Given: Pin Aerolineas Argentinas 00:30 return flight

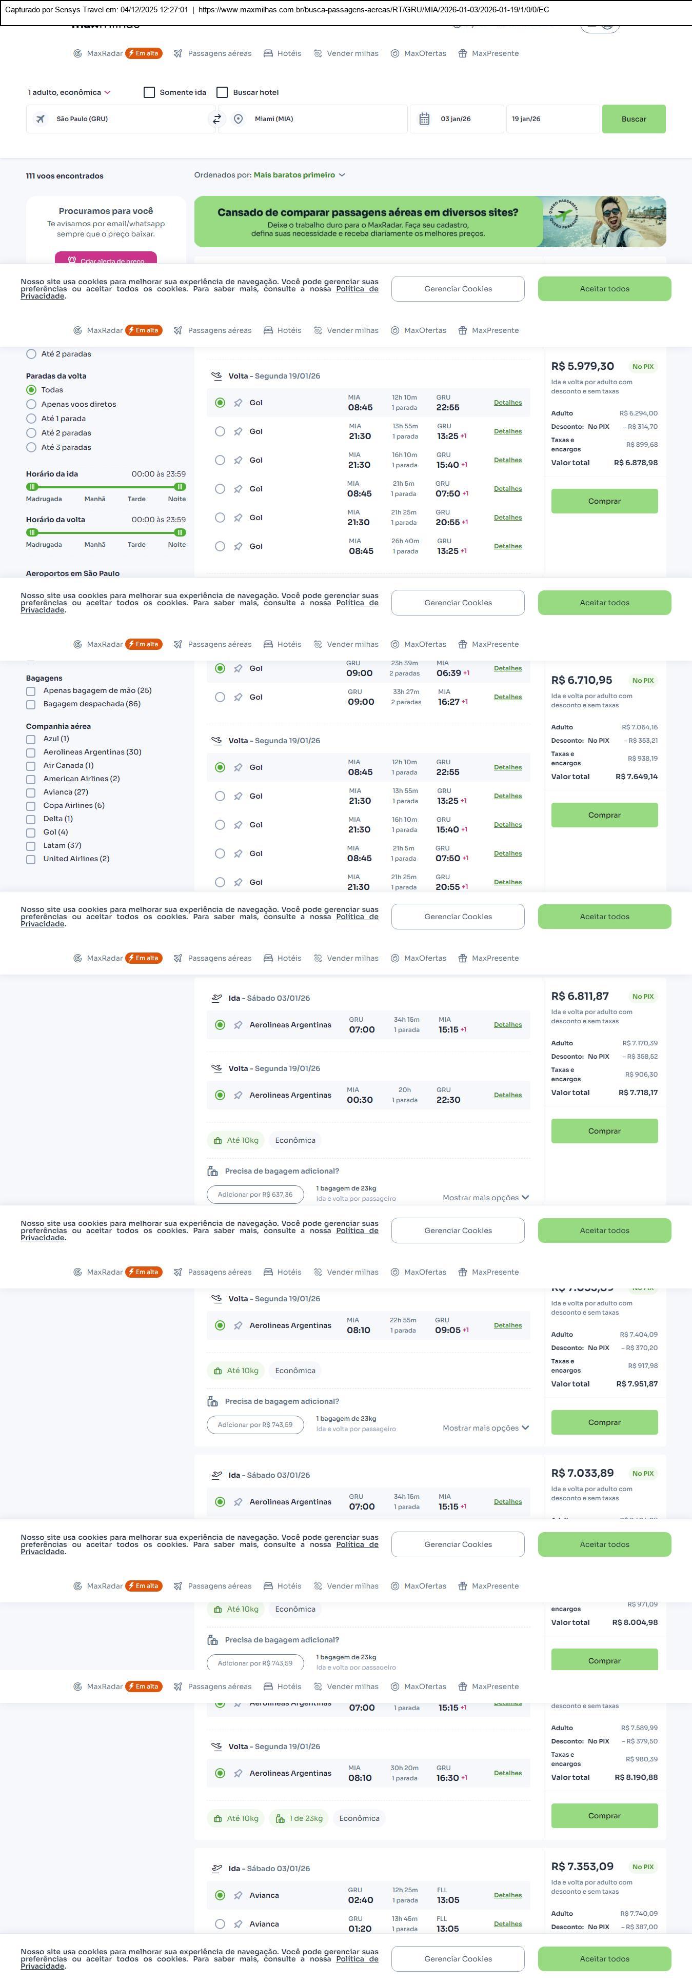Looking at the screenshot, I should pos(238,1095).
